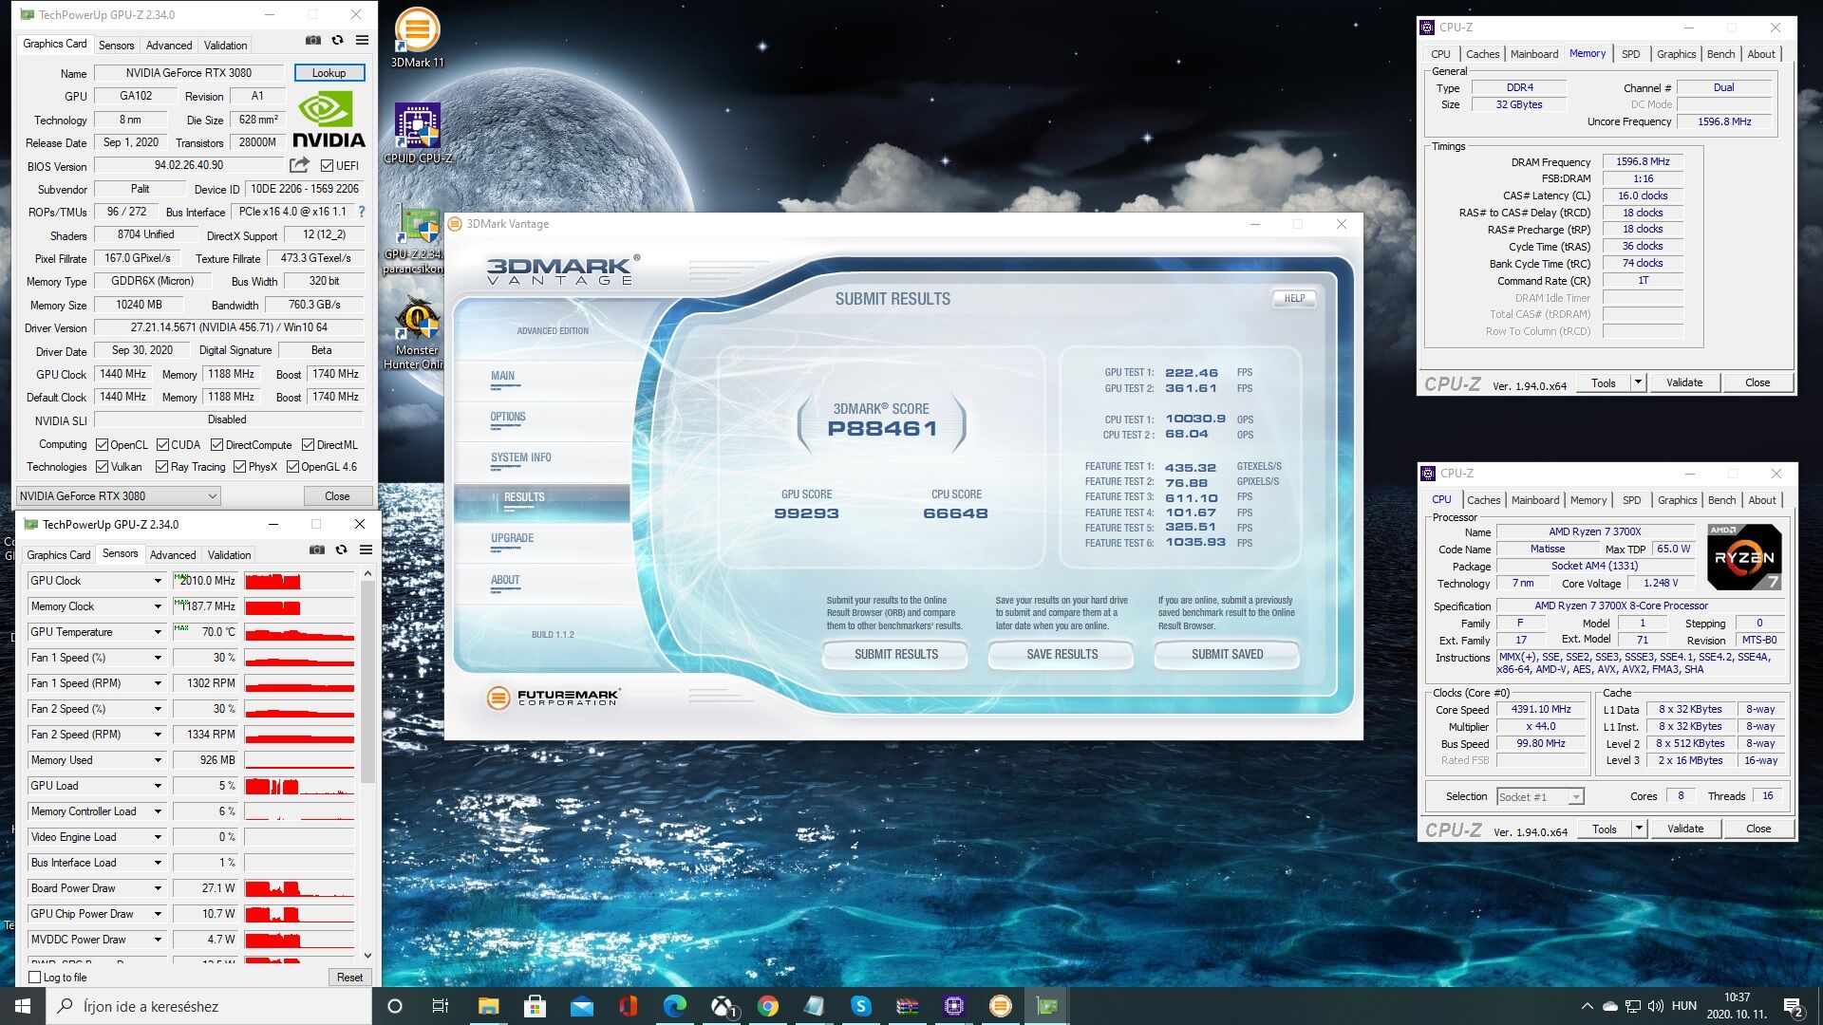Image resolution: width=1823 pixels, height=1025 pixels.
Task: Switch to SPD tab in CPU-Z Memory window
Action: coord(1630,54)
